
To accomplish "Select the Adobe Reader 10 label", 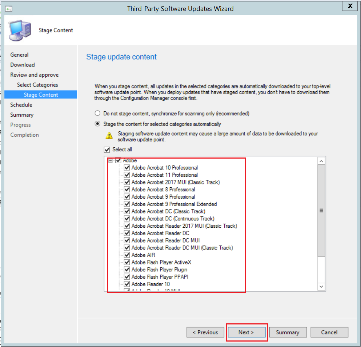I will [x=151, y=284].
